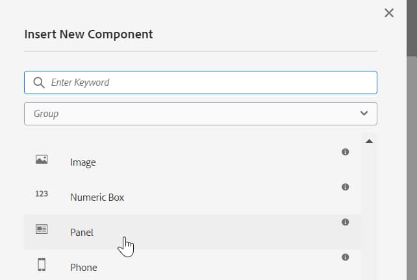Open the Panel component info icon
417x280 pixels.
coord(345,222)
